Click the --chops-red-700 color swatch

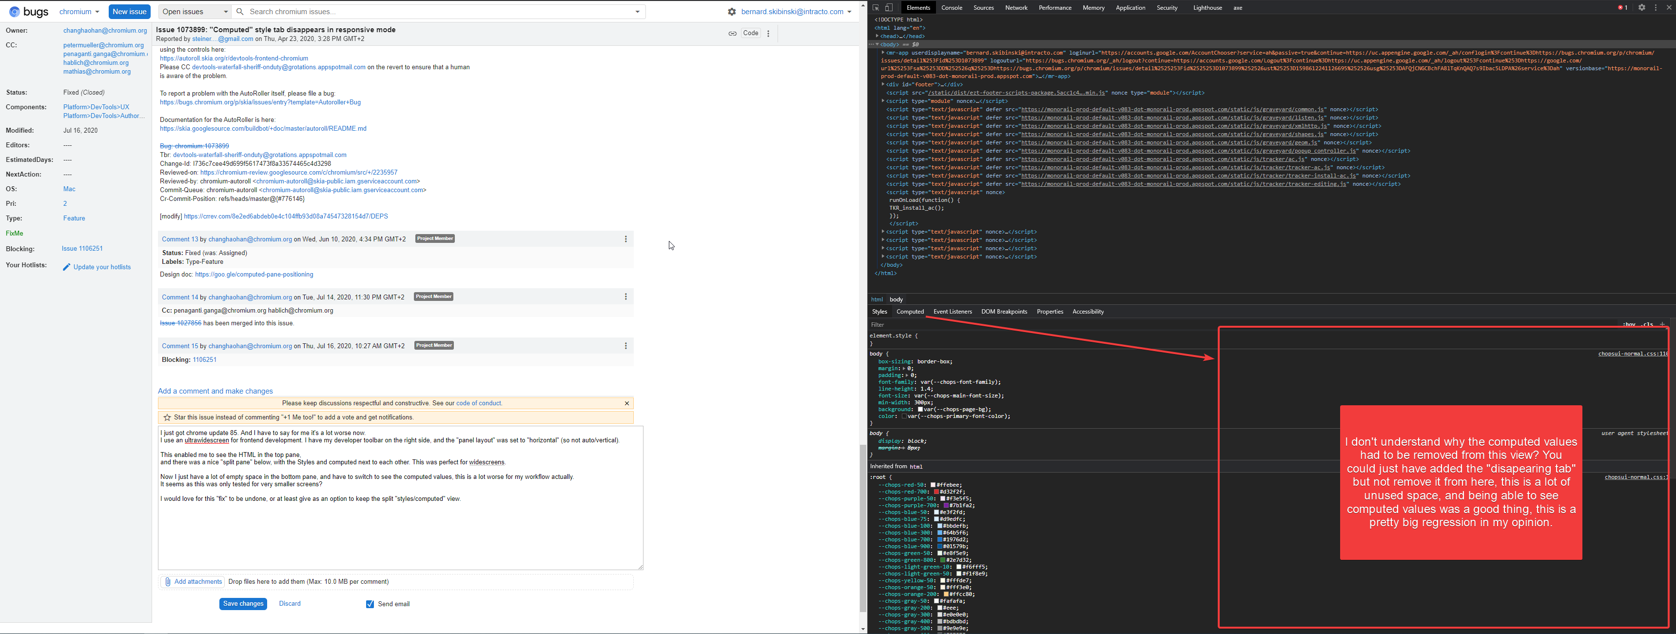tap(936, 492)
